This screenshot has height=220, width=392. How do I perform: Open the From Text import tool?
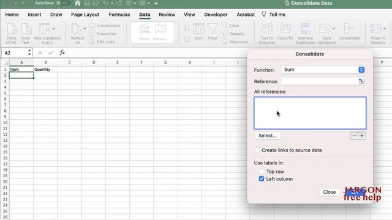click(26, 34)
